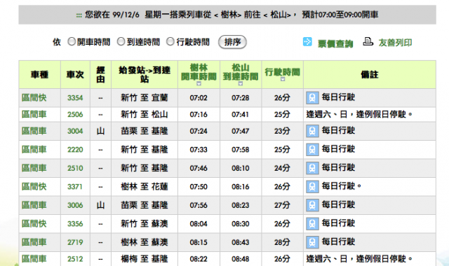The width and height of the screenshot is (449, 266).
Task: Open the 票價查詢 link
Action: (335, 43)
